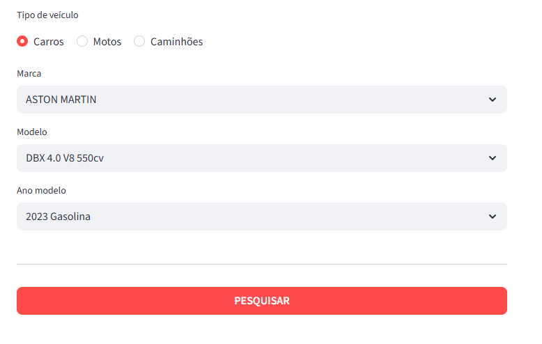Switch vehicle type to Caminhões radio

139,41
